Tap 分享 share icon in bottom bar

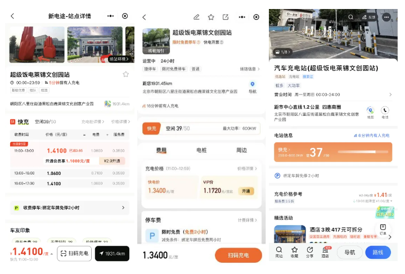(309, 252)
